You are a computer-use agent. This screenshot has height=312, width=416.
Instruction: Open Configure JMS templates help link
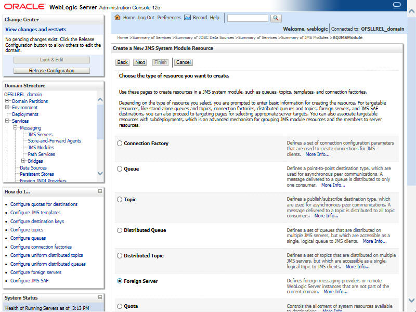click(35, 213)
